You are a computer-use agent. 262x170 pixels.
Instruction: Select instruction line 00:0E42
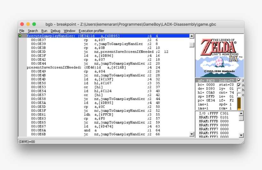point(108,60)
